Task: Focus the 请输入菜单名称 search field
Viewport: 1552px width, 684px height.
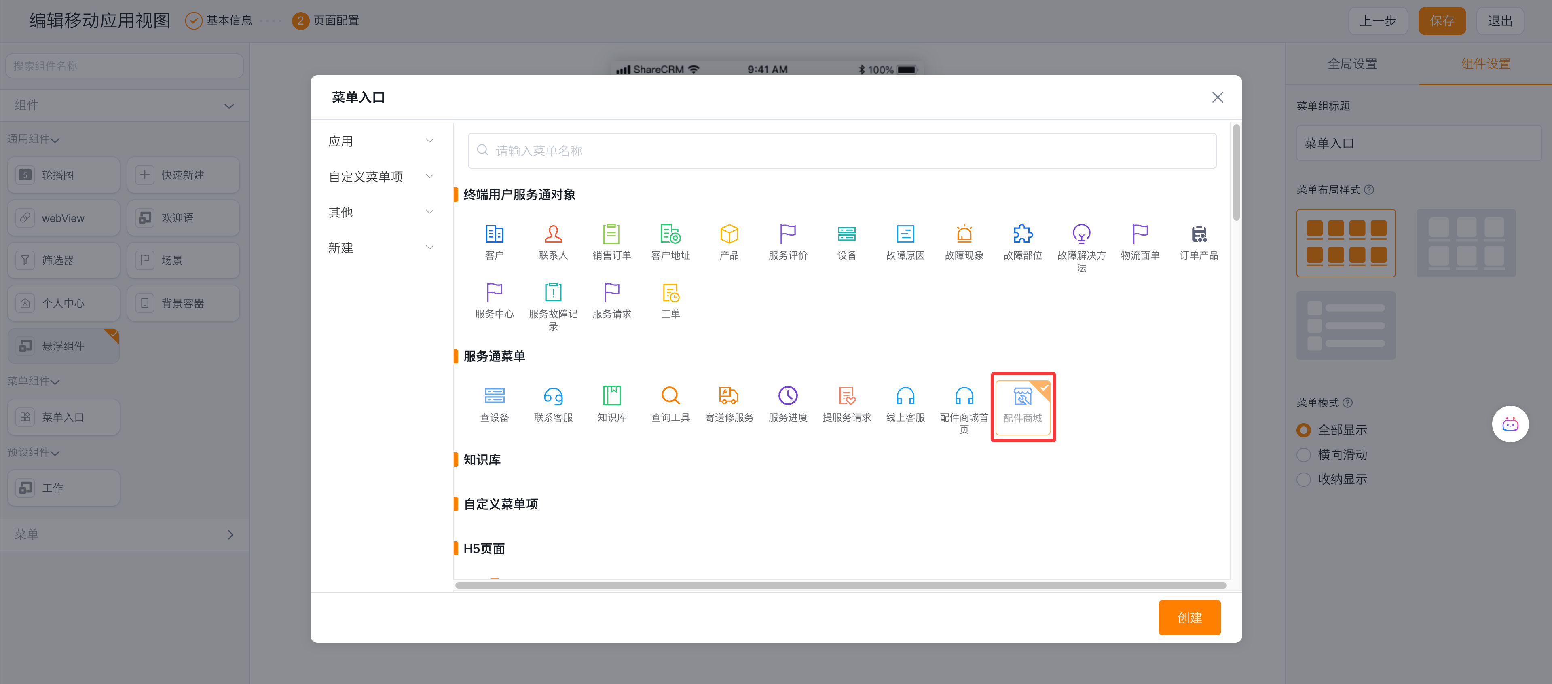Action: point(841,150)
